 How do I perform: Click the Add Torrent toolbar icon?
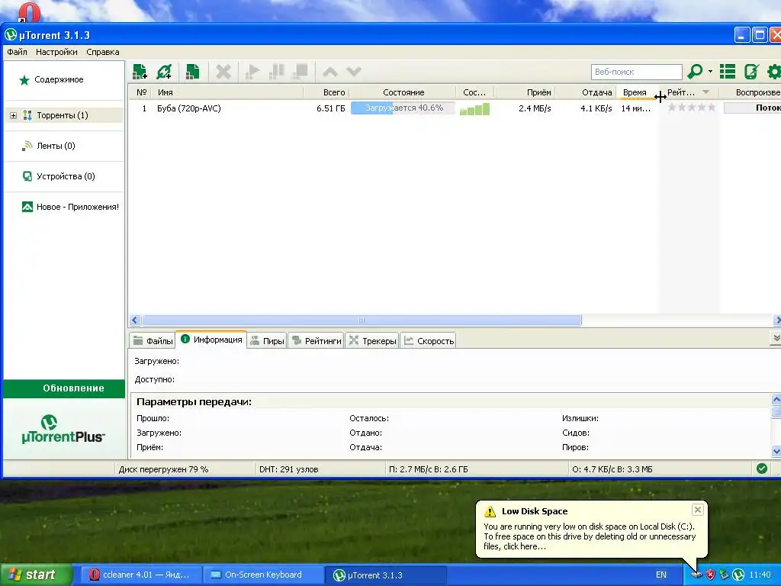click(140, 72)
